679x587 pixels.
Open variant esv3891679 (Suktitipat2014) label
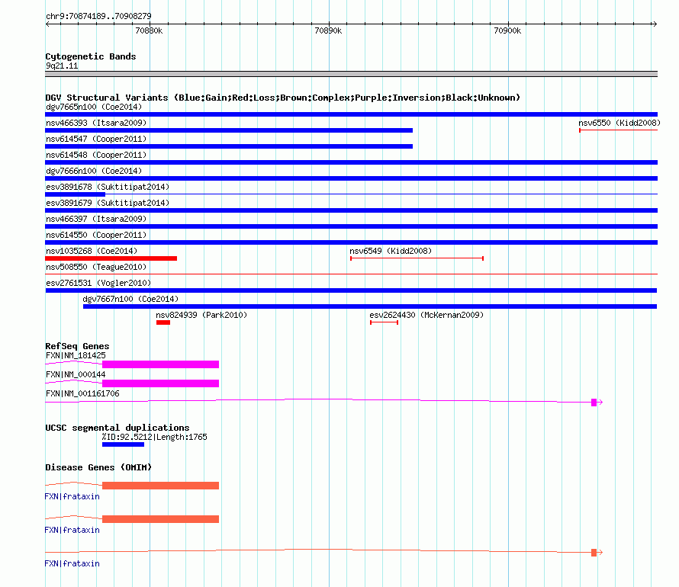tap(108, 203)
